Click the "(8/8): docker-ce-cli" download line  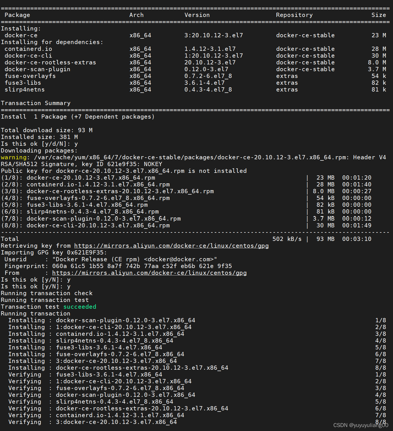(186, 225)
